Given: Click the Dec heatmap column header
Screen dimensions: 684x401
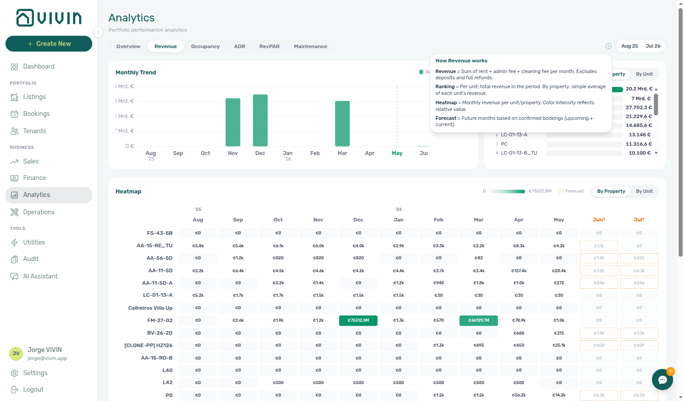Looking at the screenshot, I should (358, 220).
